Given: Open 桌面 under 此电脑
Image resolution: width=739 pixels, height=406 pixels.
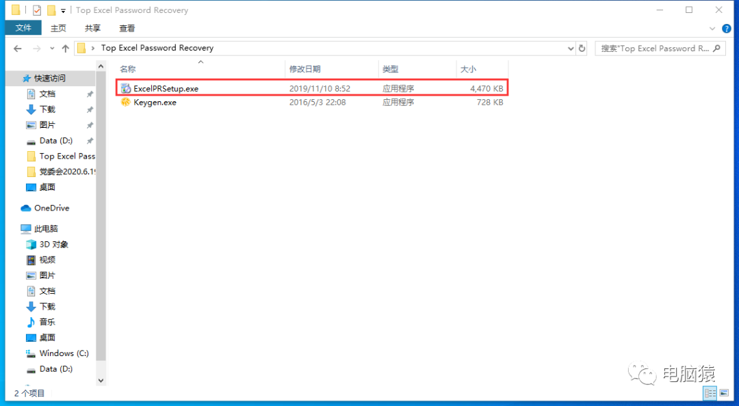Looking at the screenshot, I should point(47,337).
